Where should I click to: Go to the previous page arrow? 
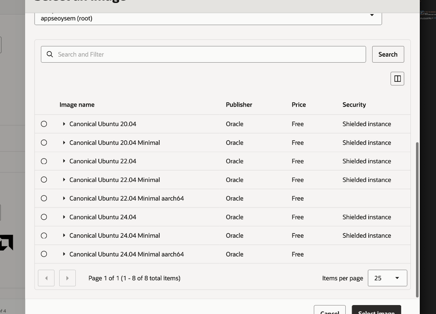pos(46,278)
